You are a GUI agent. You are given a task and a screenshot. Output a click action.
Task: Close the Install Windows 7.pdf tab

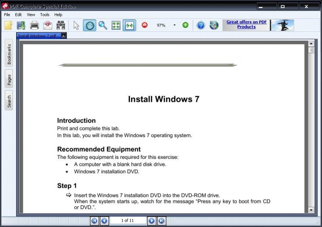(x=63, y=36)
